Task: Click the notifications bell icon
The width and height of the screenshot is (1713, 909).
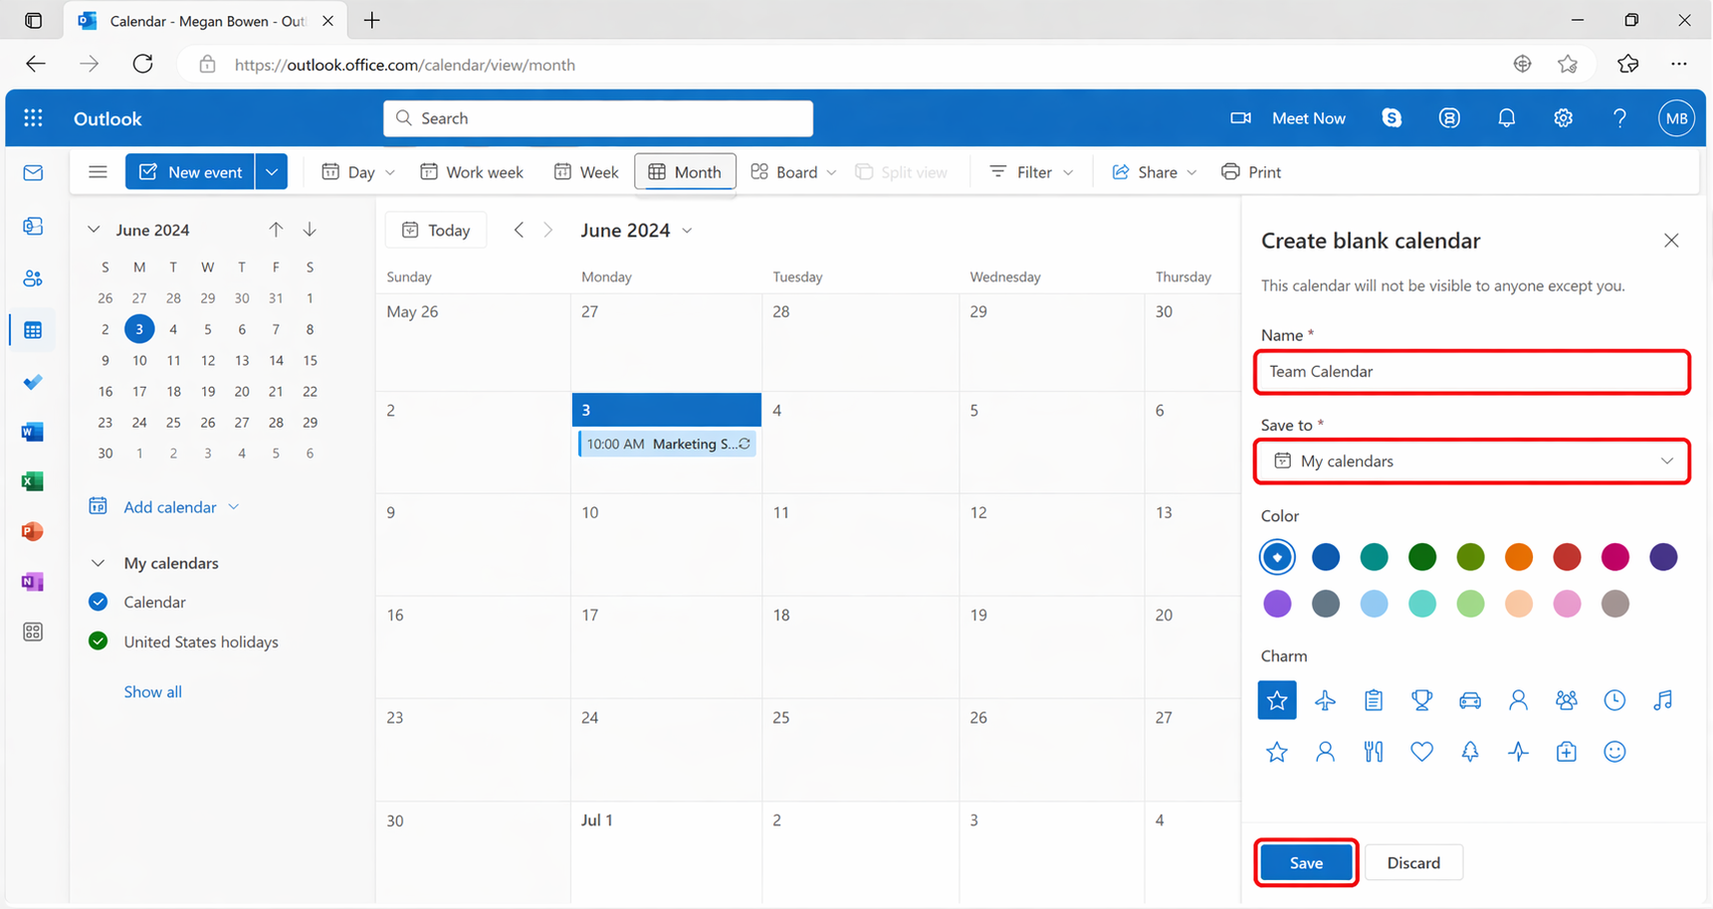Action: point(1506,118)
